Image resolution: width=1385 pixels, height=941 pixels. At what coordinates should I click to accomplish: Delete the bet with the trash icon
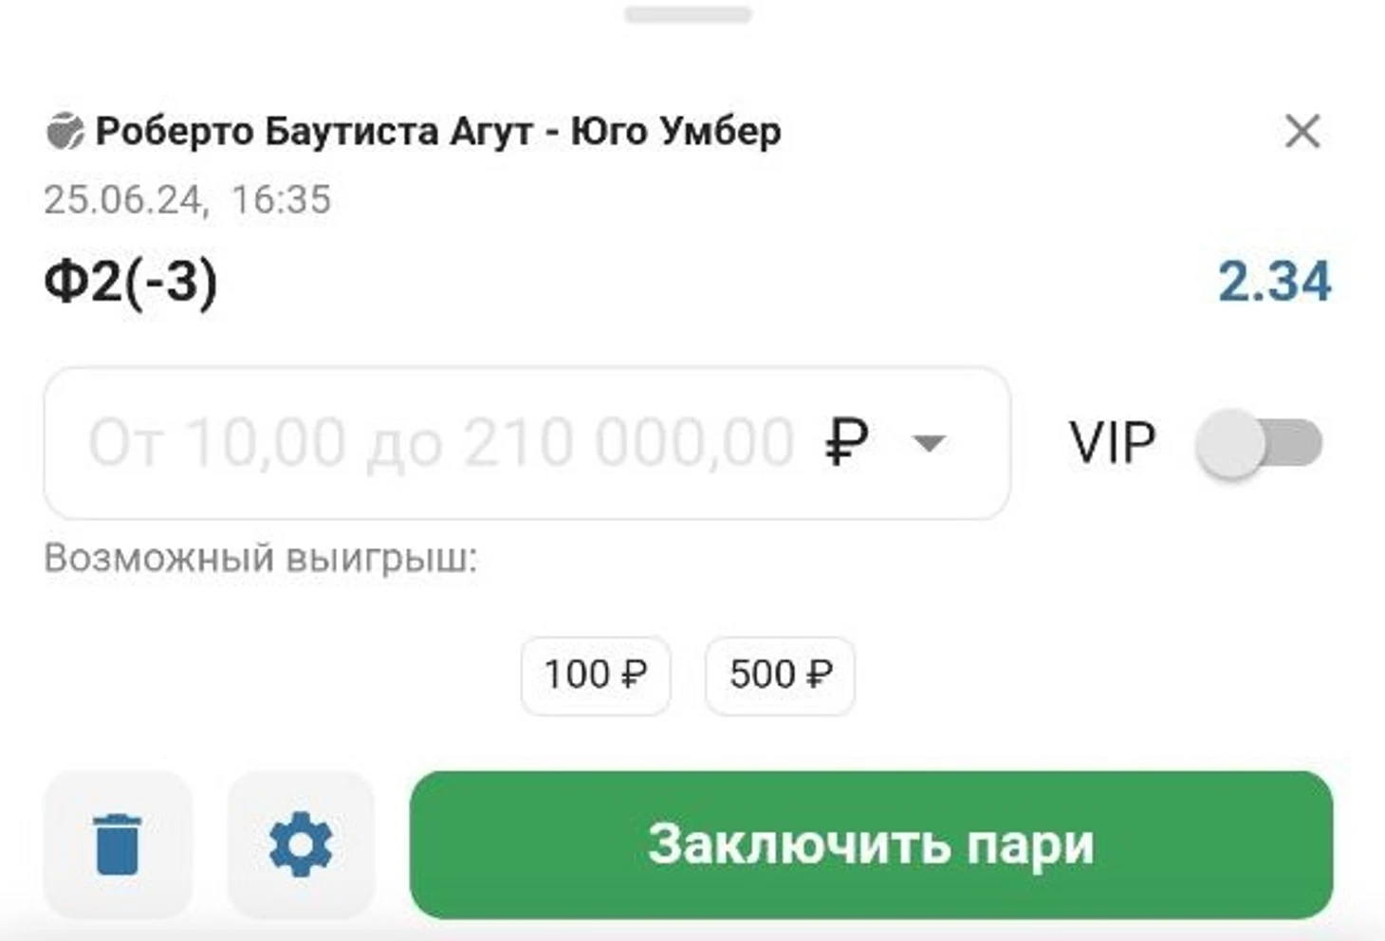(x=118, y=844)
